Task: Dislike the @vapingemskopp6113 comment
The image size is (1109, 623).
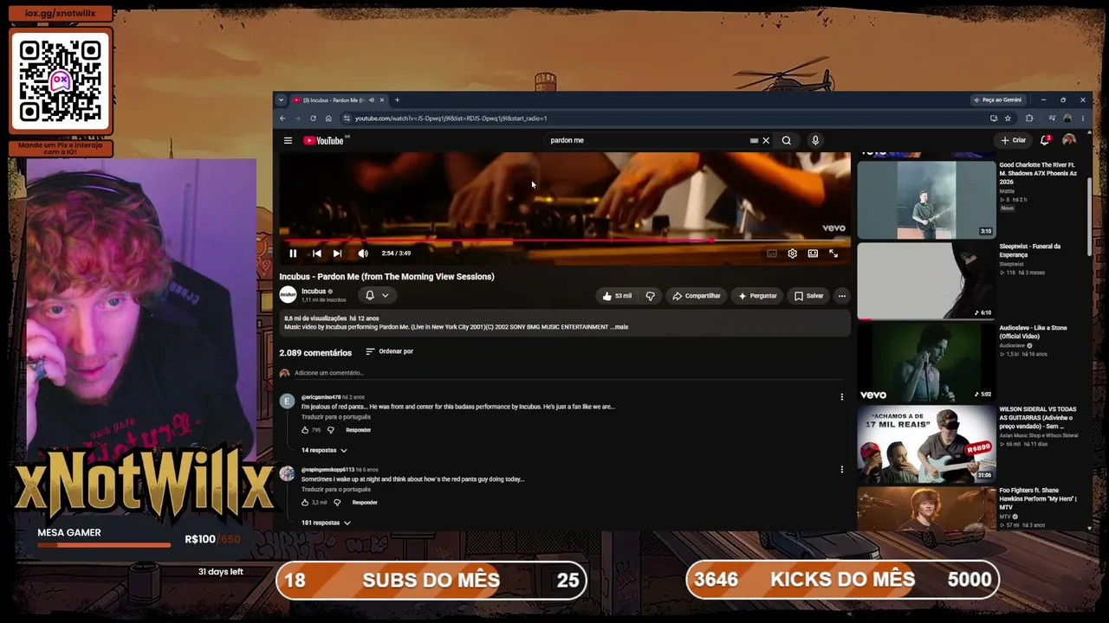Action: (x=337, y=503)
